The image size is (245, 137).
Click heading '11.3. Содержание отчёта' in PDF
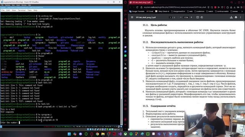pyautogui.click(x=159, y=106)
